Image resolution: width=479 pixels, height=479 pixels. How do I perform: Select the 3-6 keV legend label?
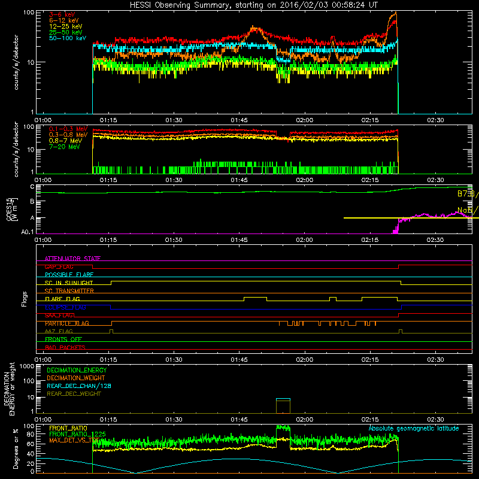(62, 14)
